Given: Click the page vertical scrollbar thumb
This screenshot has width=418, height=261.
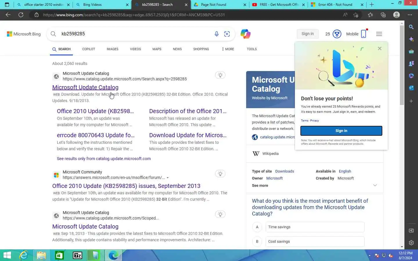Looking at the screenshot, I should coord(402,65).
